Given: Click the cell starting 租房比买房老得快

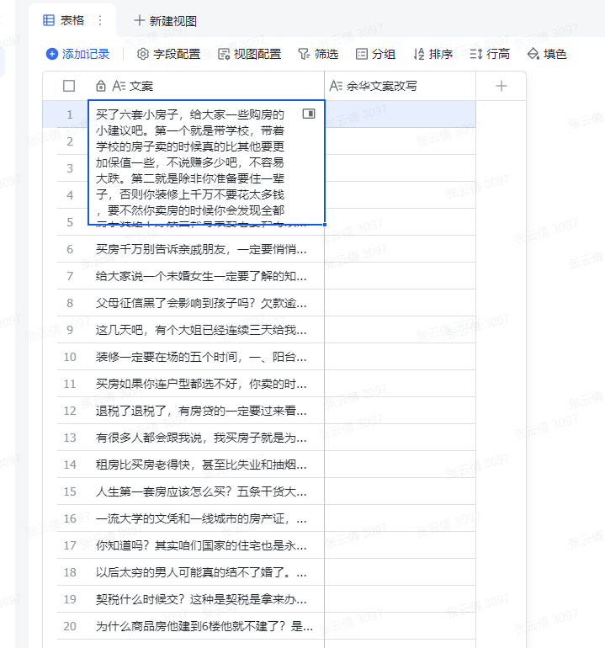Looking at the screenshot, I should 206,465.
